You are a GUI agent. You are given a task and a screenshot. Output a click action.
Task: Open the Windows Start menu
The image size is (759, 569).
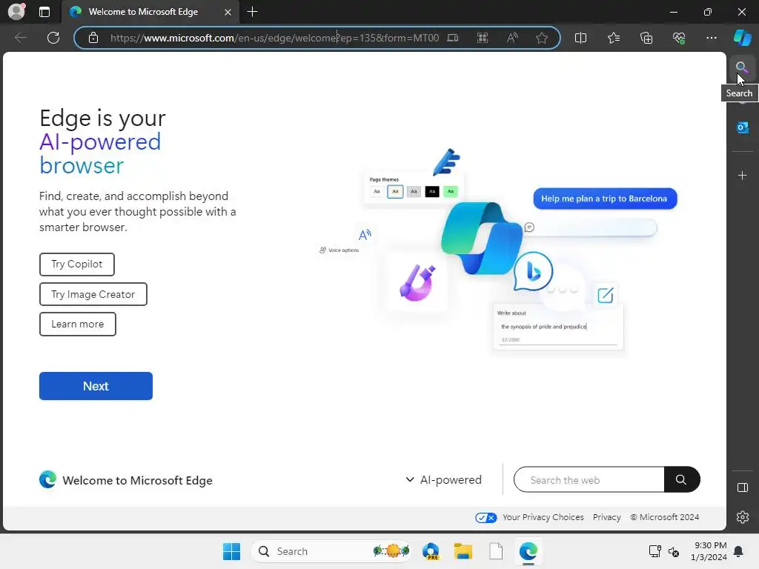click(231, 551)
